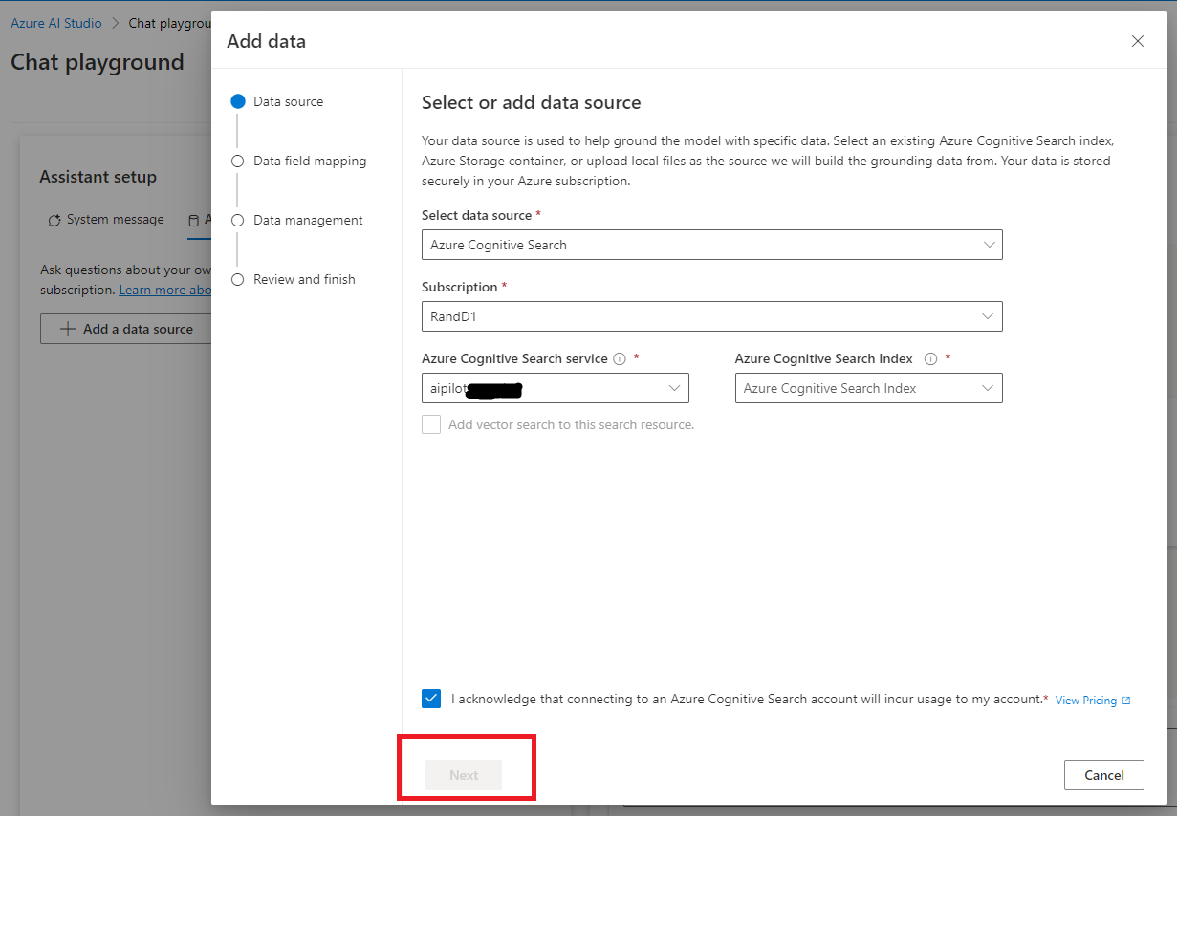Select the filled Data source step indicator

point(237,100)
